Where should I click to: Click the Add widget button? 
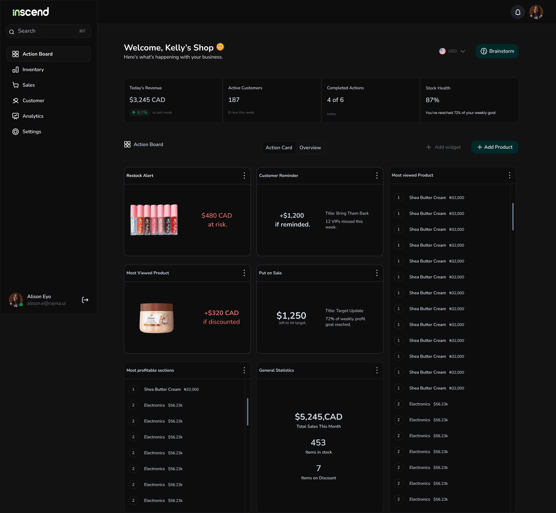[443, 147]
